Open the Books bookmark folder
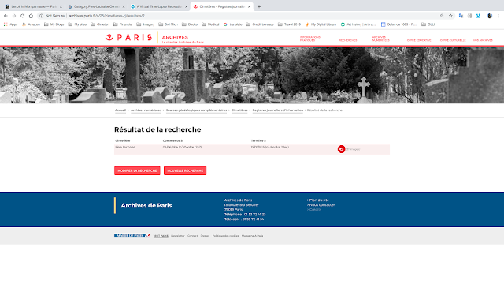 [x=190, y=24]
